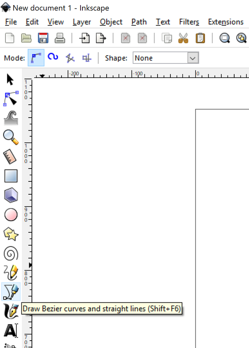Image resolution: width=249 pixels, height=348 pixels.
Task: Open the Edit menu
Action: point(32,22)
